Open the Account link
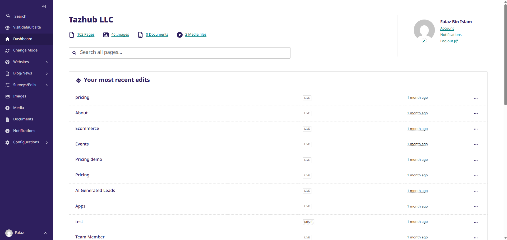This screenshot has width=507, height=240. (x=447, y=29)
